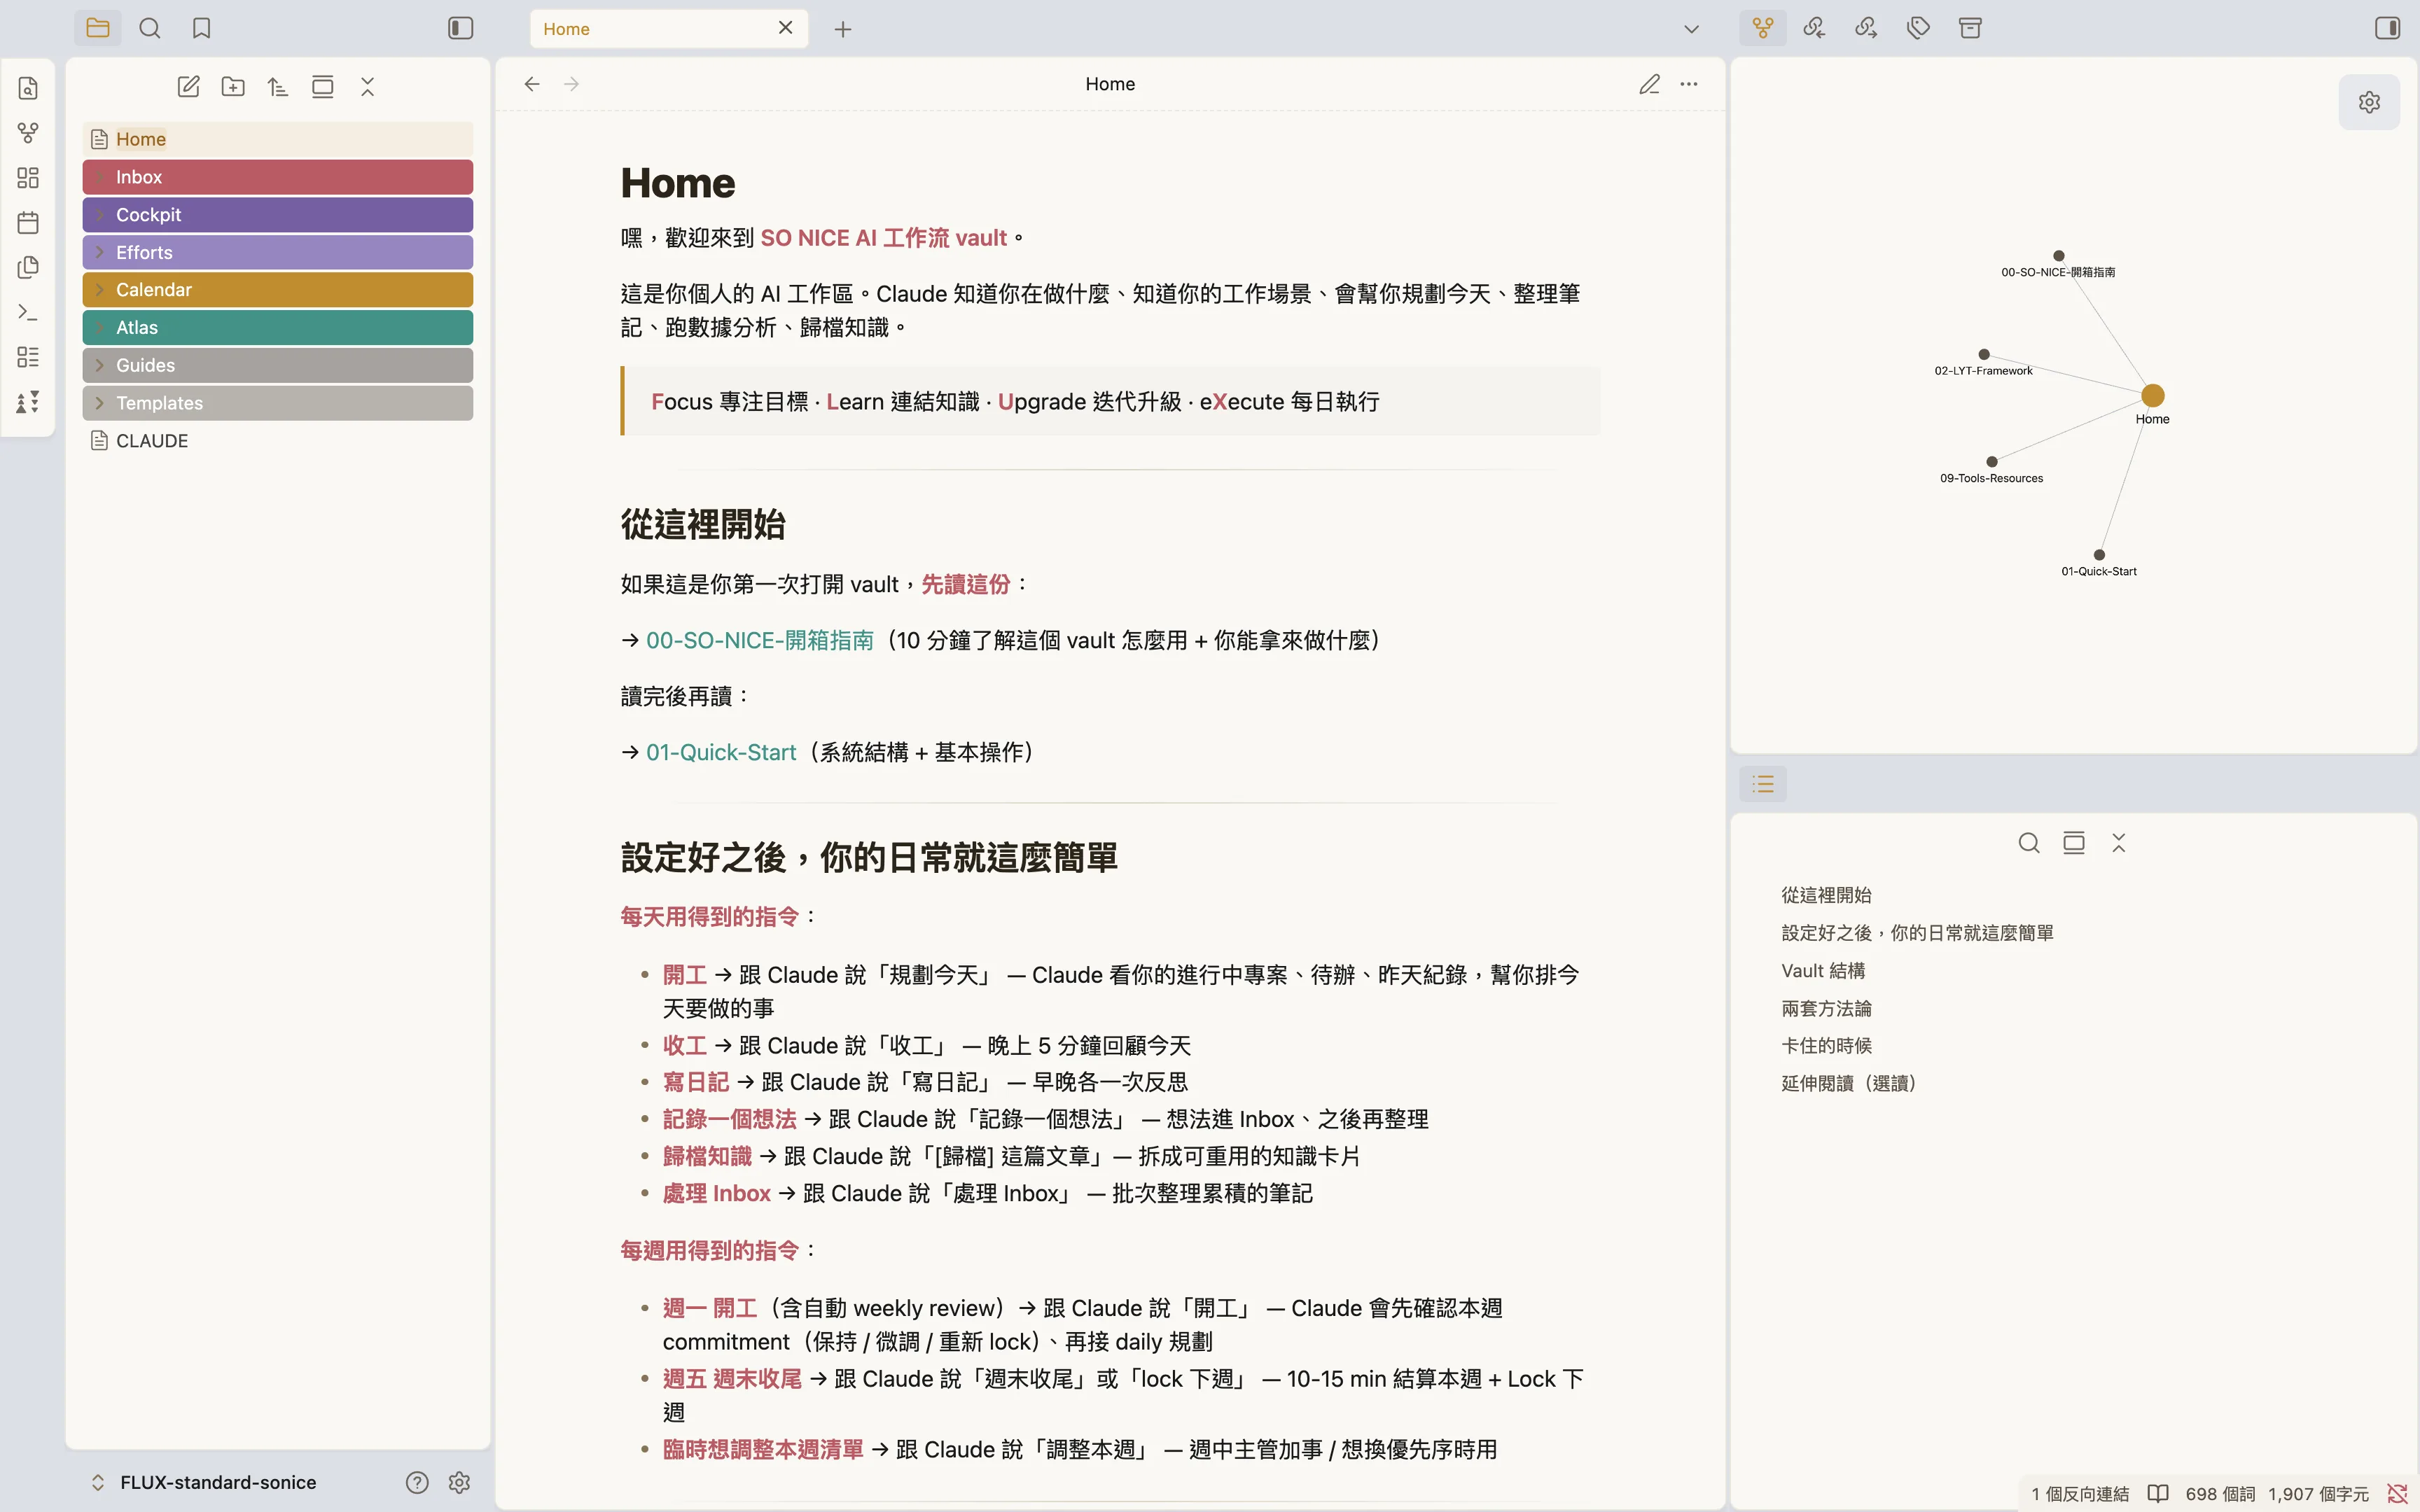Expand the Atlas folder

pyautogui.click(x=278, y=328)
